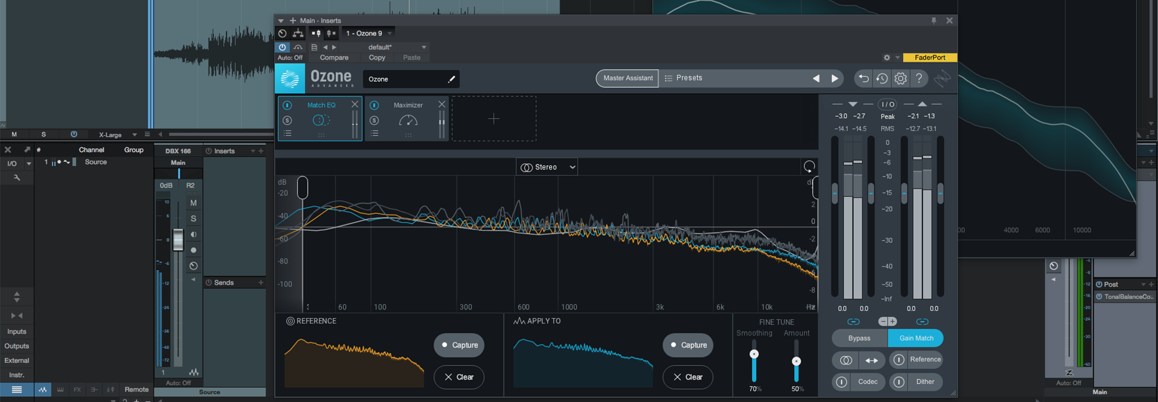Reset the spectrum with circular arrow icon
1158x402 pixels.
[809, 167]
